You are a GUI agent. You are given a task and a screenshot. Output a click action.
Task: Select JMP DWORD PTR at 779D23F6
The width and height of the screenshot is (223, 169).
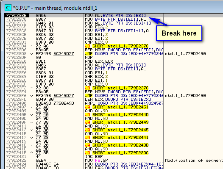coord(124,96)
